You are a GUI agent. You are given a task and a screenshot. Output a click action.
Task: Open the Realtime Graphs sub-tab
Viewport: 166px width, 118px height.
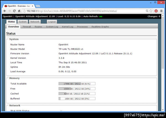pos(100,27)
